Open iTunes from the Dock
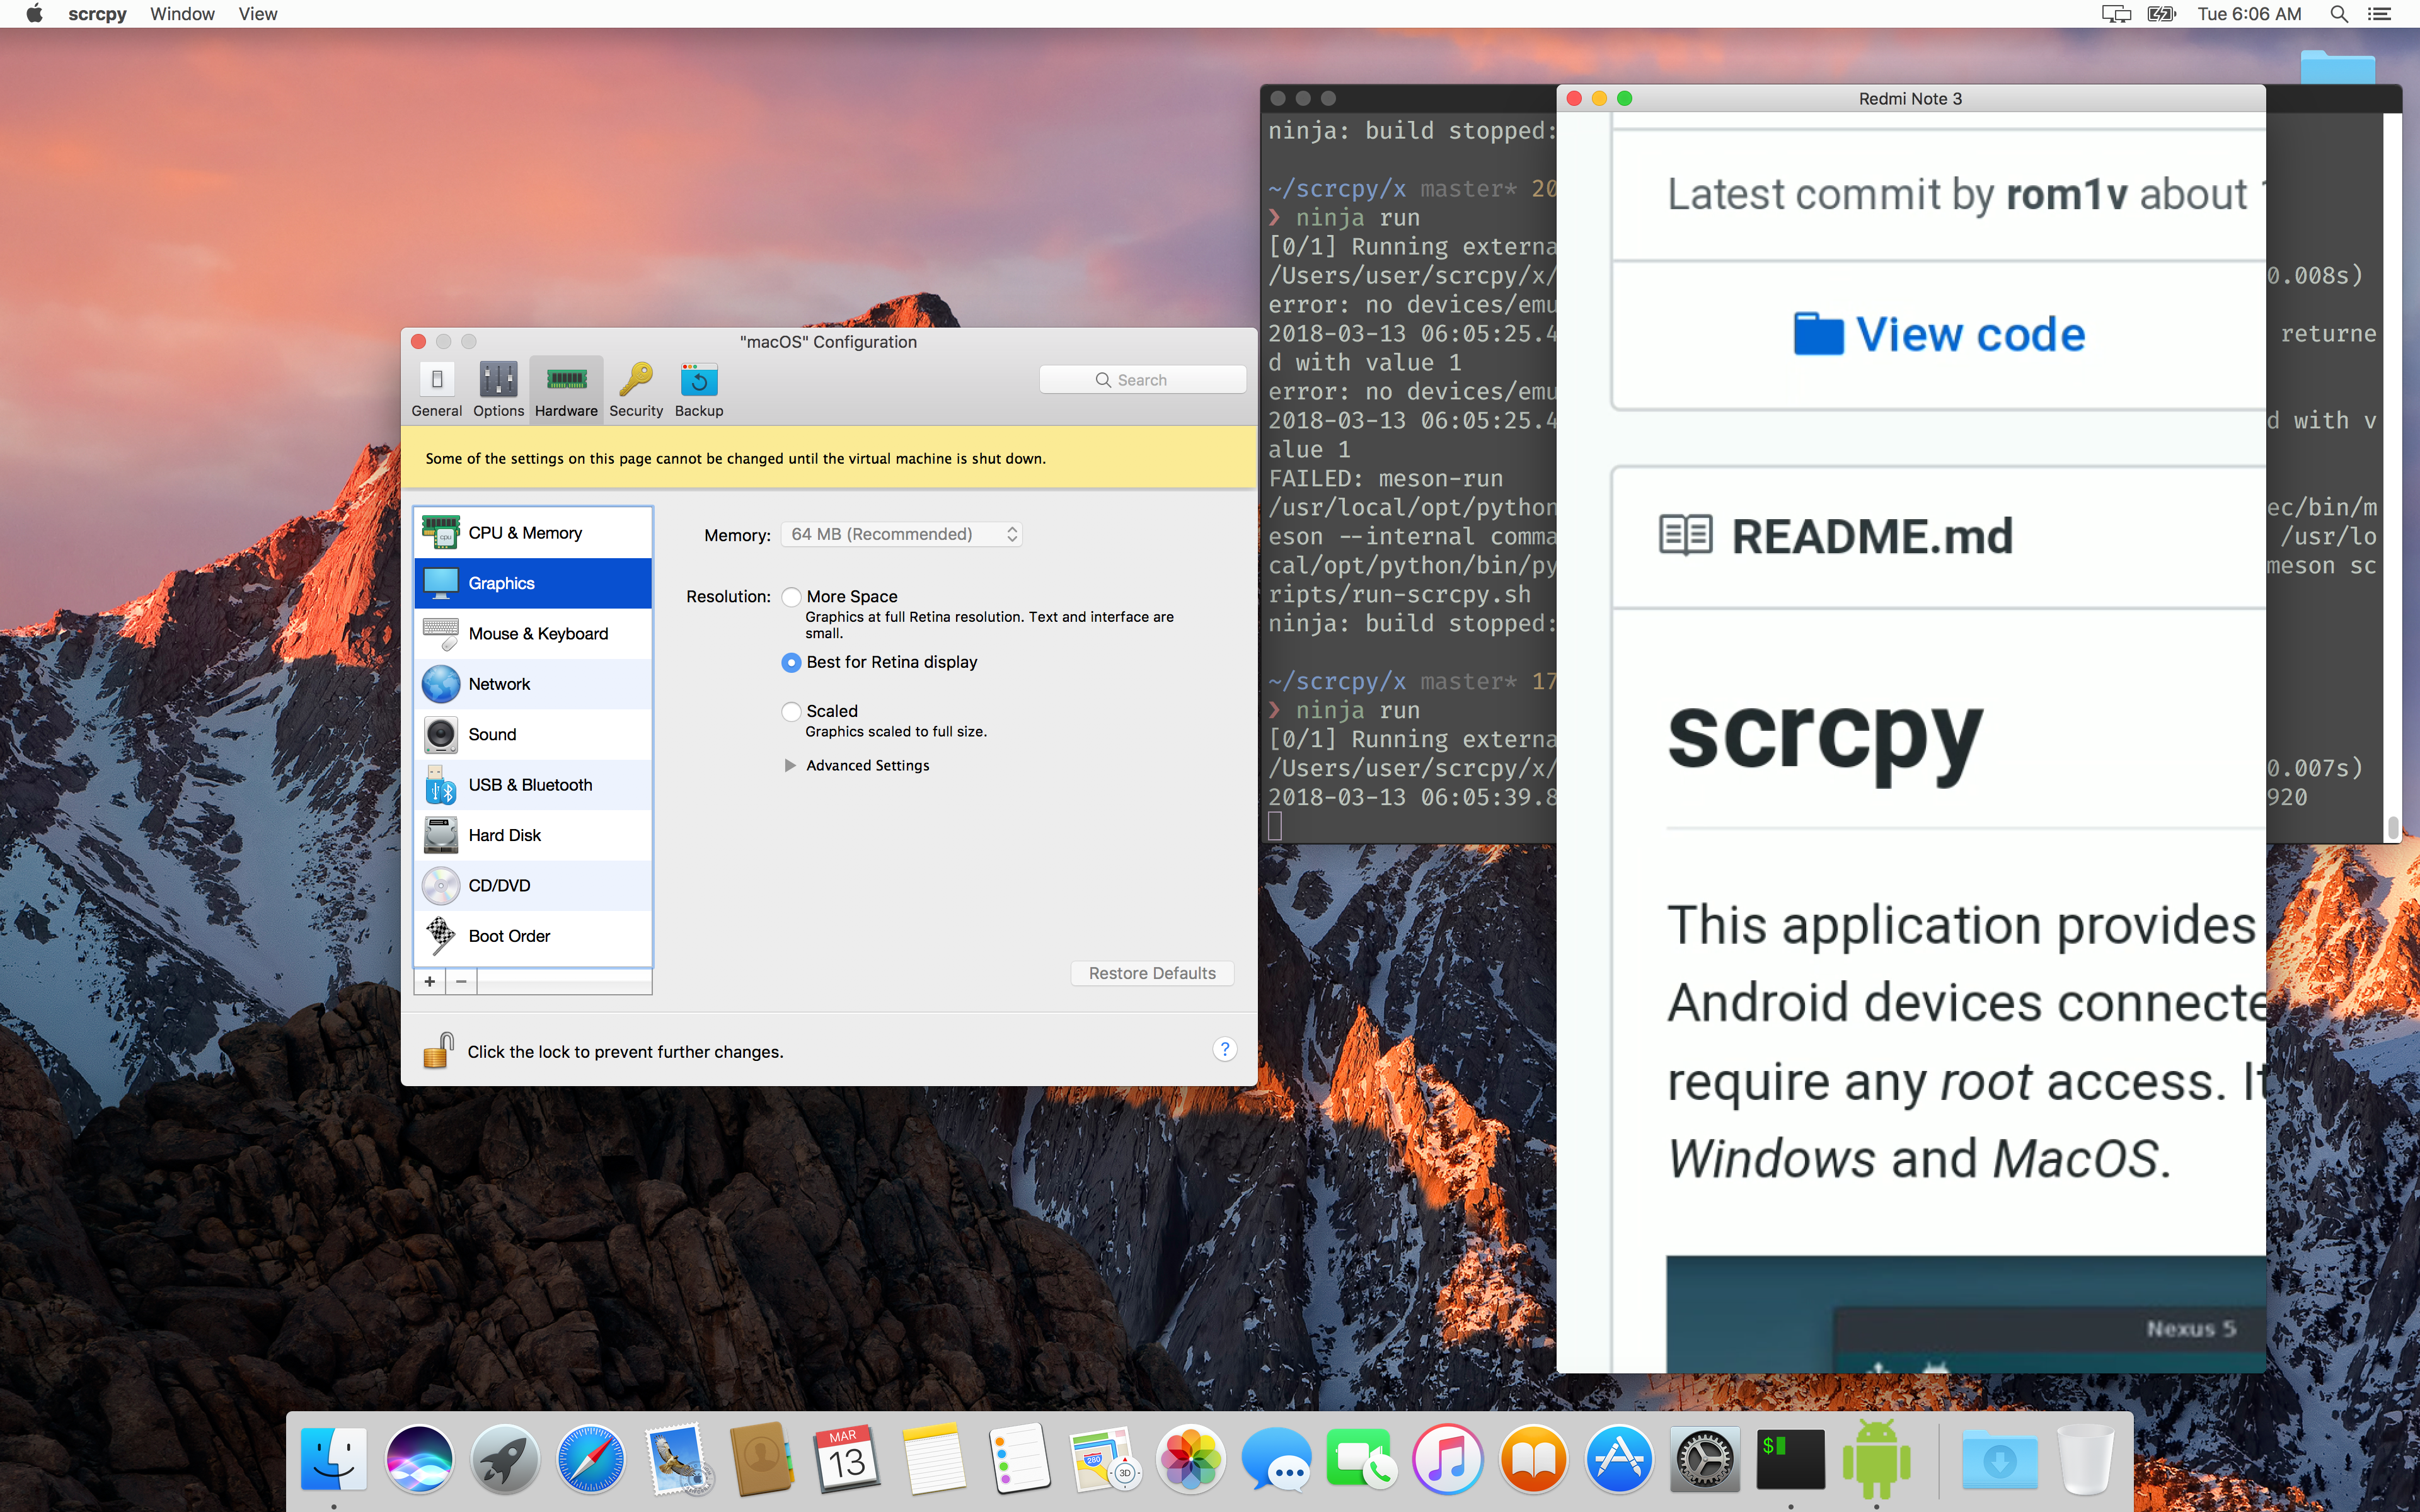 point(1448,1459)
